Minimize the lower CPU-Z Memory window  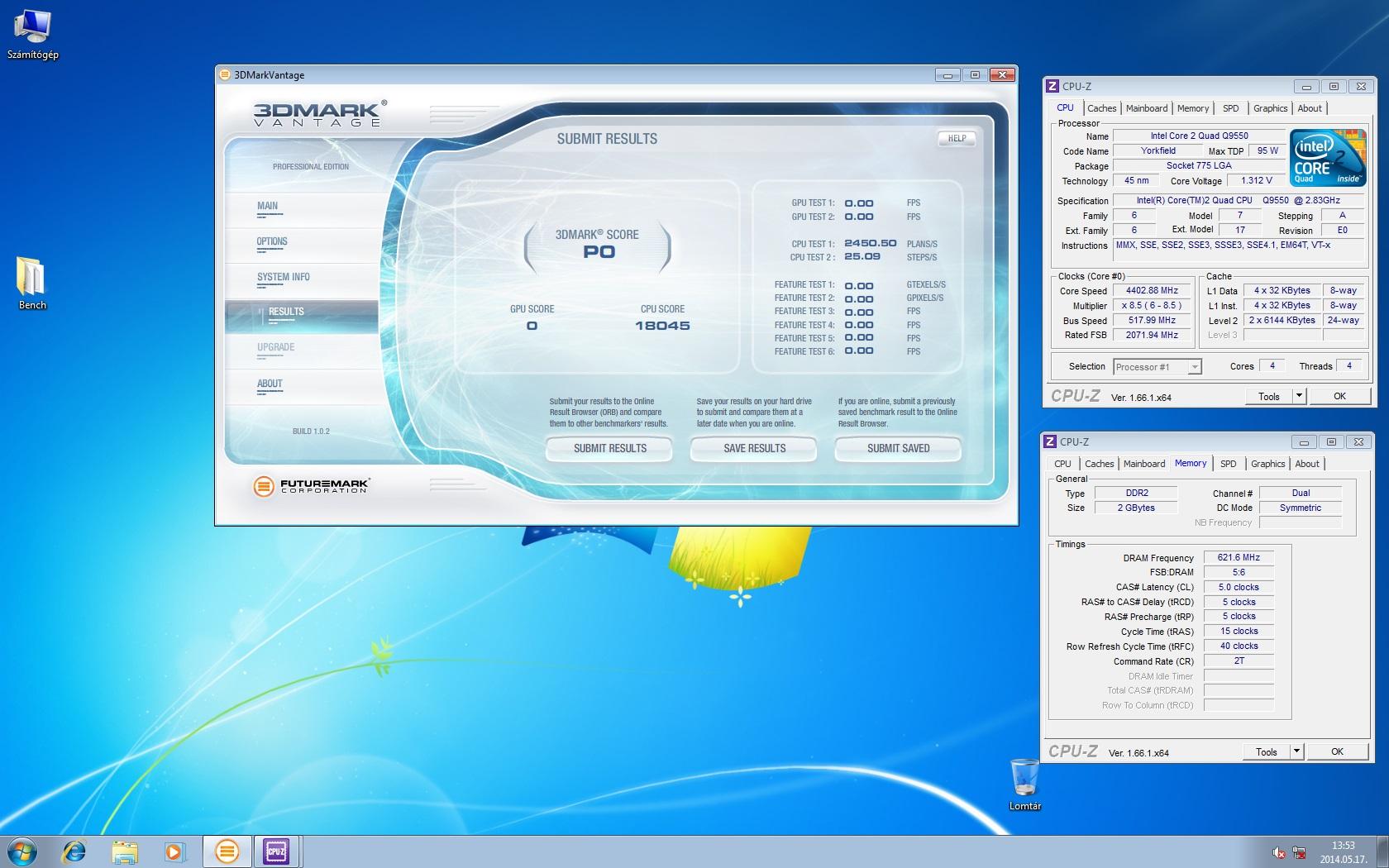click(x=1304, y=441)
